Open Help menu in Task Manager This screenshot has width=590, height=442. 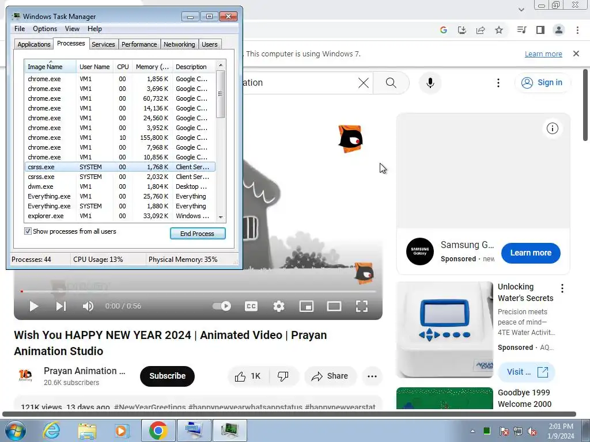94,29
